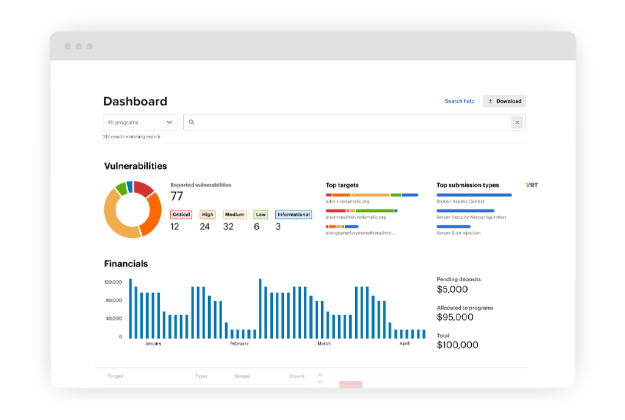
Task: Select the Critical severity badge
Action: click(x=181, y=215)
